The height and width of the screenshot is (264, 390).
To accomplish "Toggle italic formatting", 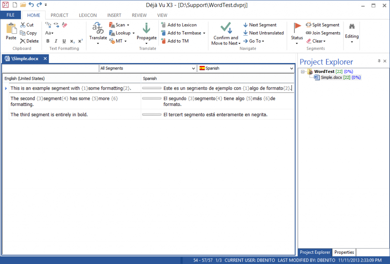I will (56, 41).
